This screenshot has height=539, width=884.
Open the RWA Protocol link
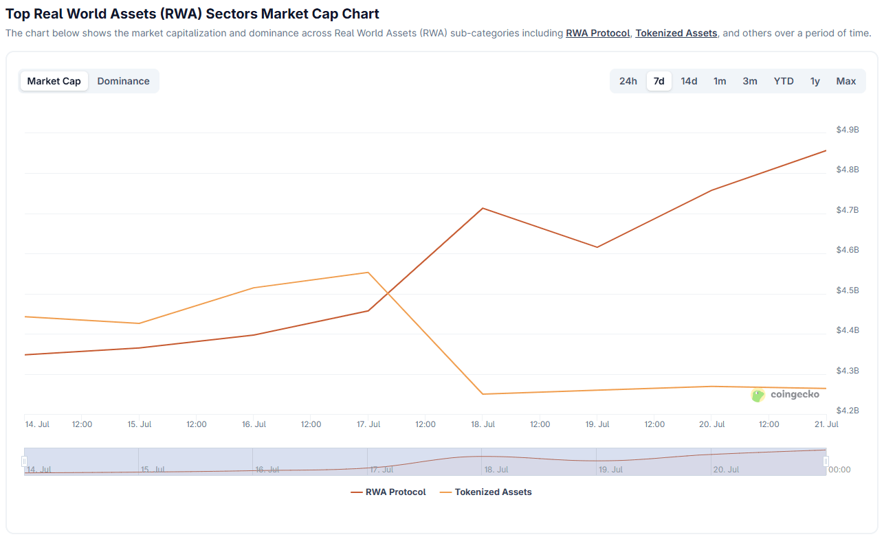point(598,33)
